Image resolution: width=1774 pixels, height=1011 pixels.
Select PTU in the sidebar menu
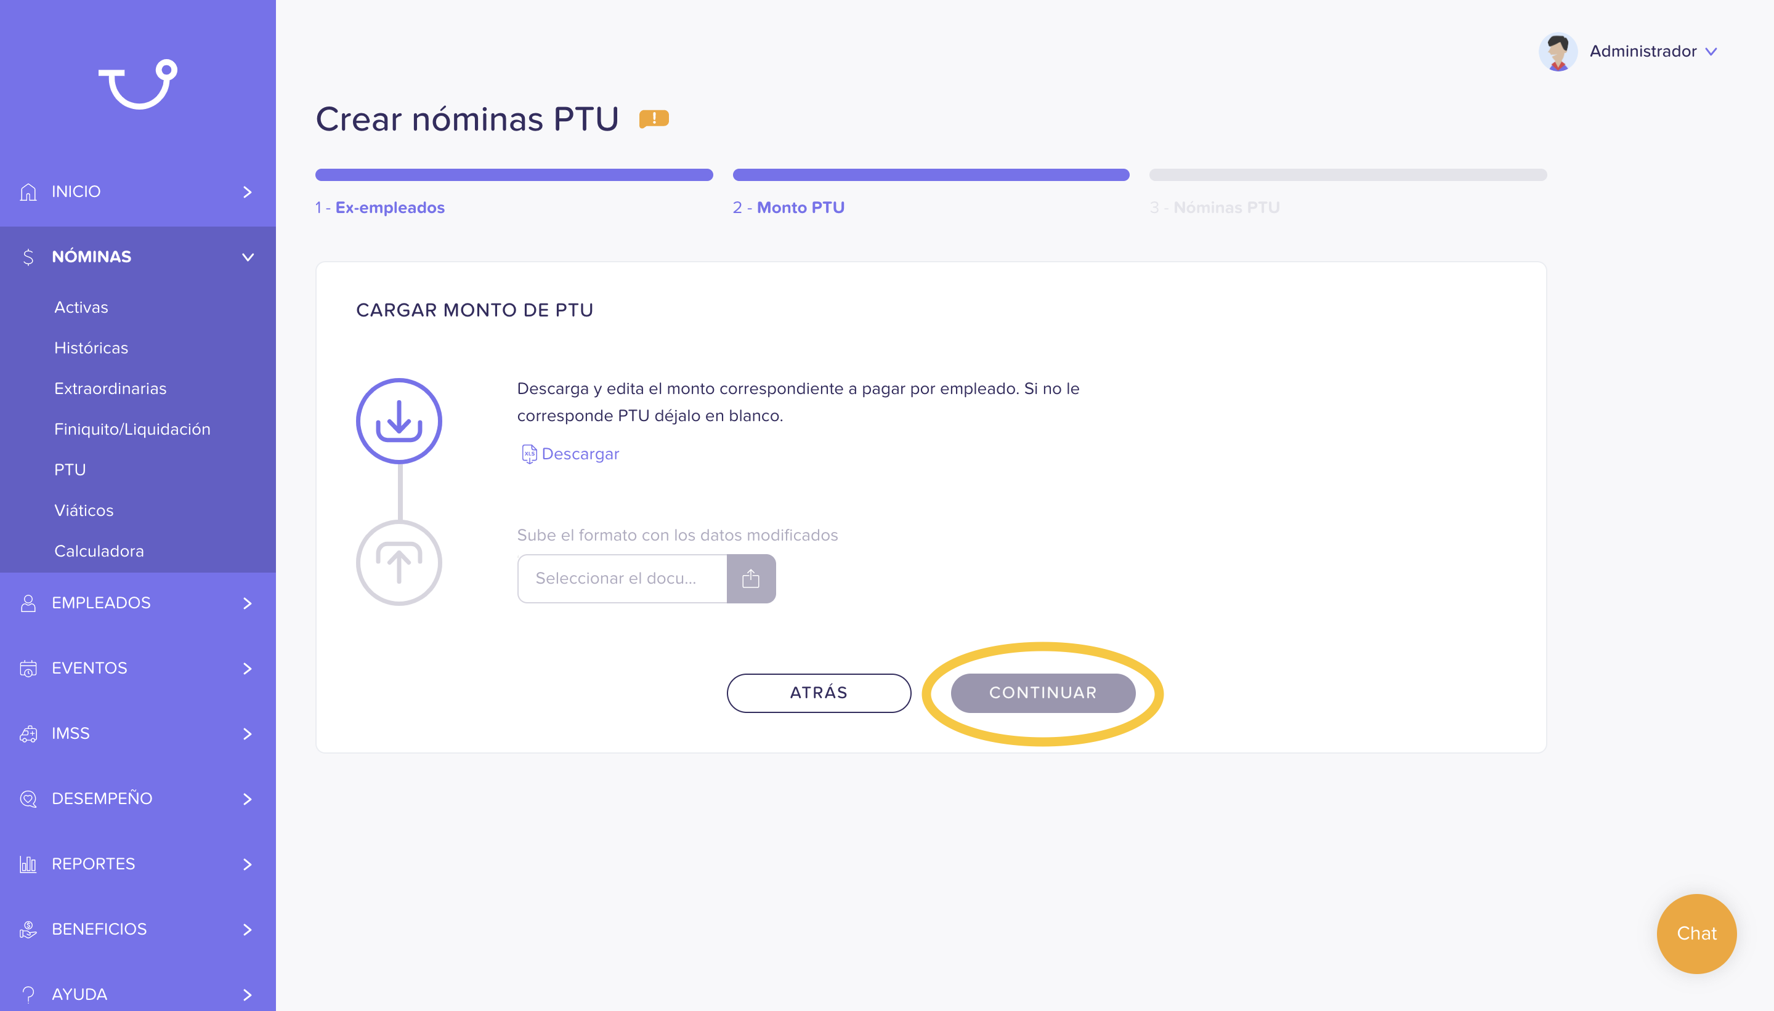pyautogui.click(x=70, y=469)
